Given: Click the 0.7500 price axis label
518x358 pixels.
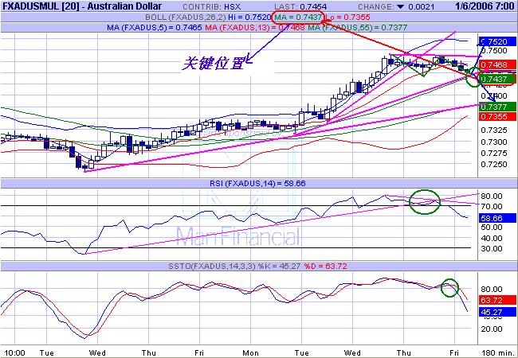Looking at the screenshot, I should click(x=493, y=50).
